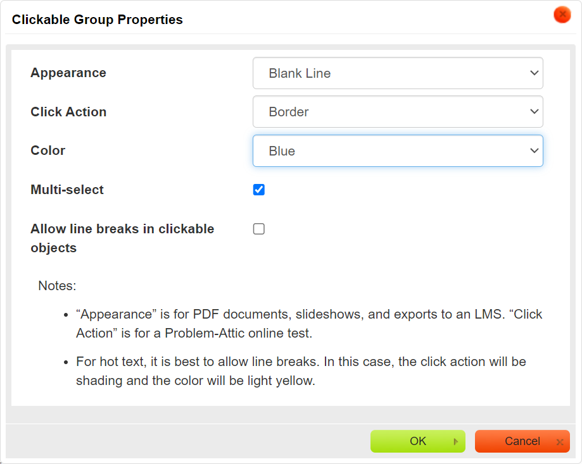Click the Color field label
Screen dimensions: 582x464
coord(48,150)
